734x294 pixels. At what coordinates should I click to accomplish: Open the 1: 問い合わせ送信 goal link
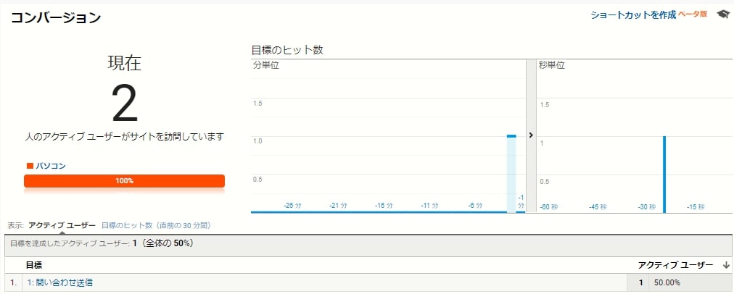point(59,282)
